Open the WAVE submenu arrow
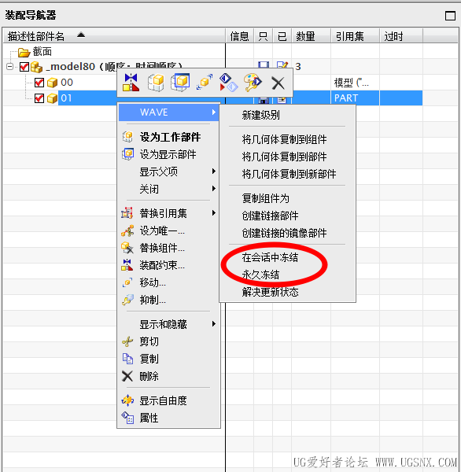The width and height of the screenshot is (461, 472). [x=214, y=112]
